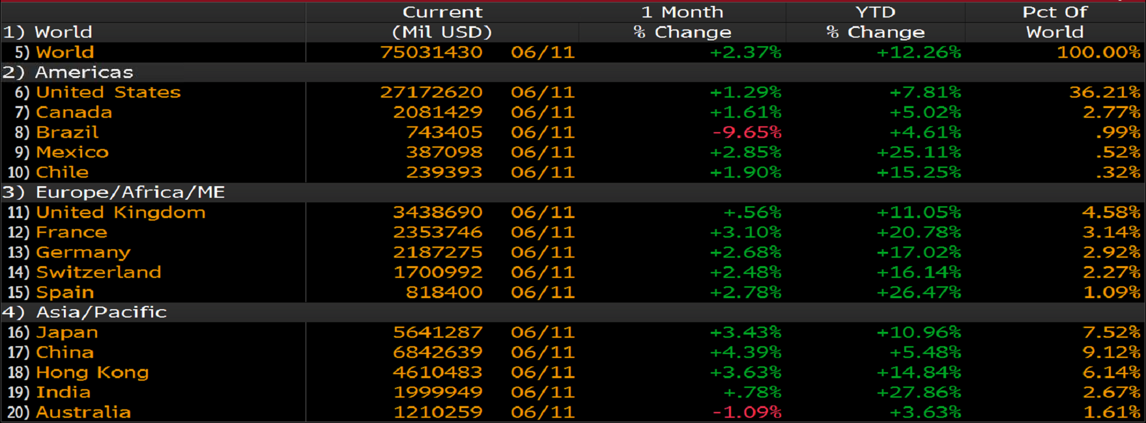Click United States percent of world 36.21%
Viewport: 1146px width, 423px height.
(1105, 92)
